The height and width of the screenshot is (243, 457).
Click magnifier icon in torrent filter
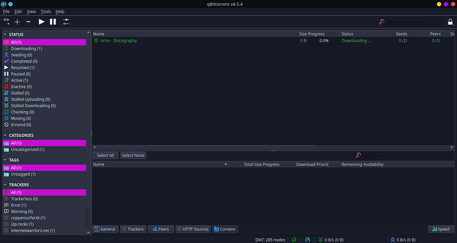tap(381, 22)
